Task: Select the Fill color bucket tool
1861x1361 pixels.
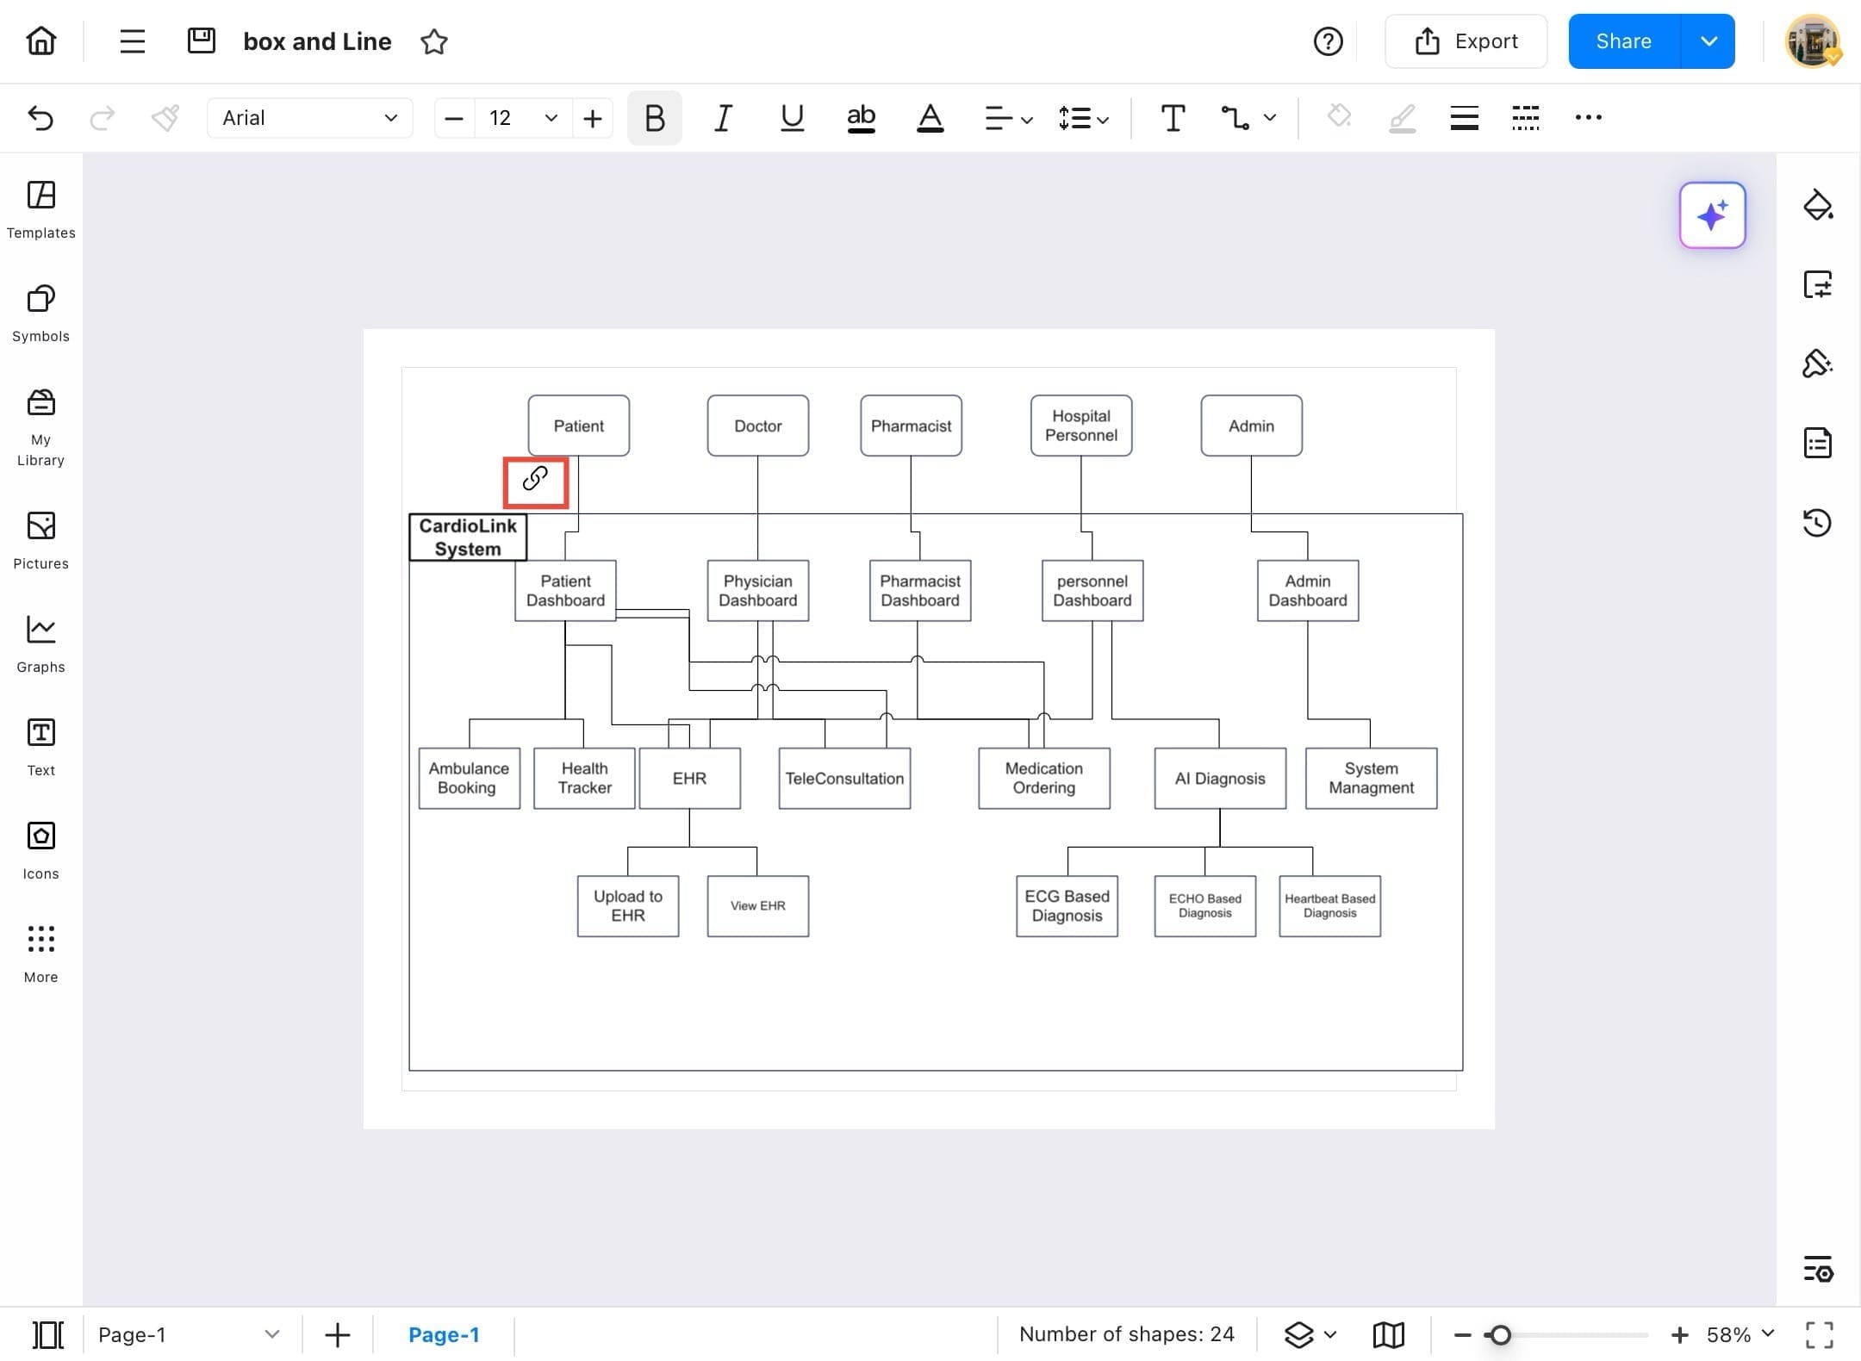Action: click(1338, 118)
